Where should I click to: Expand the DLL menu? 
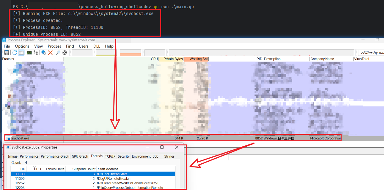coord(97,46)
